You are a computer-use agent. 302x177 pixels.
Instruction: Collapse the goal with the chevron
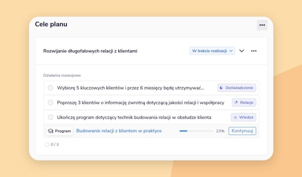click(x=242, y=51)
